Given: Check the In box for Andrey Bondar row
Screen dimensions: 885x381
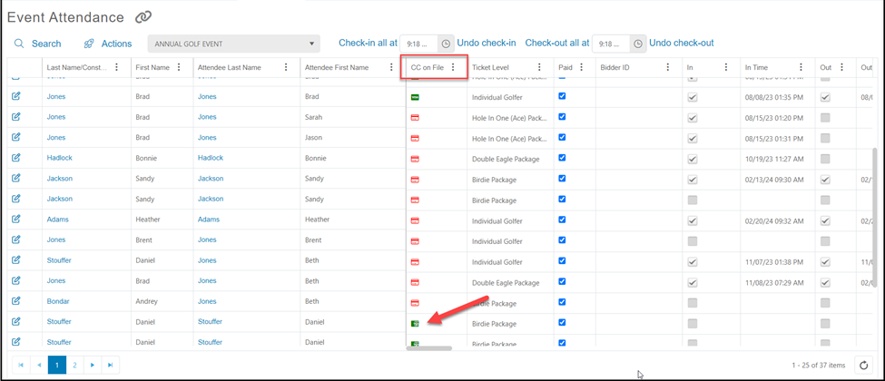Looking at the screenshot, I should (693, 303).
